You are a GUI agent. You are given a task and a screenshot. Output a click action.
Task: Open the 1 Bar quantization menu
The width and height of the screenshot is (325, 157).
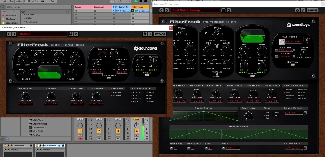coord(53,1)
